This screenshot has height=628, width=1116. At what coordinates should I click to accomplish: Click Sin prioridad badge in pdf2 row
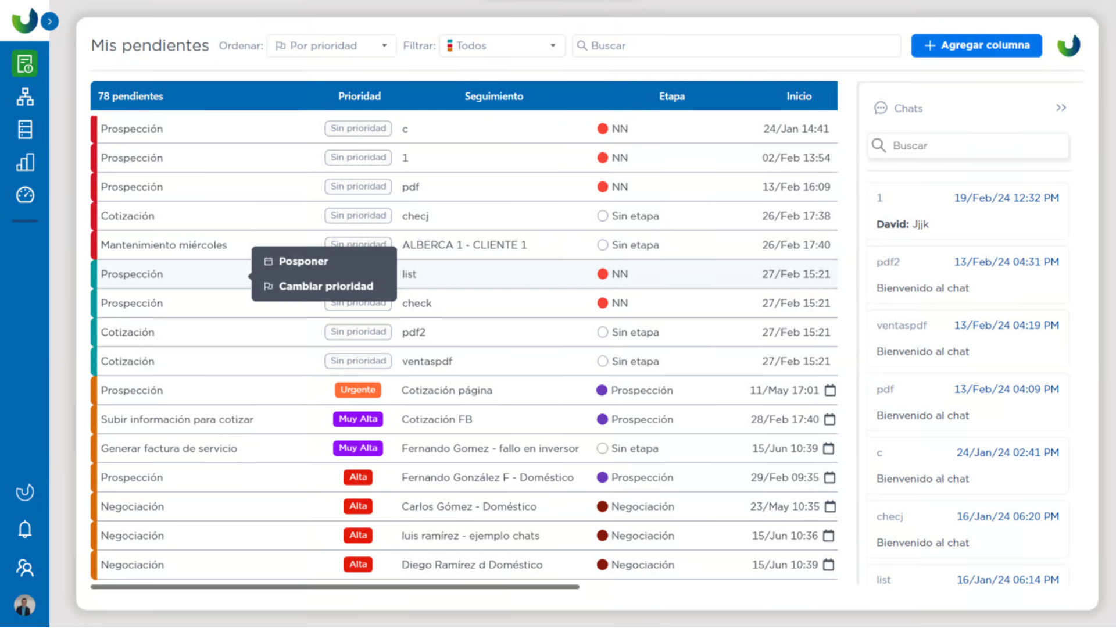tap(358, 332)
